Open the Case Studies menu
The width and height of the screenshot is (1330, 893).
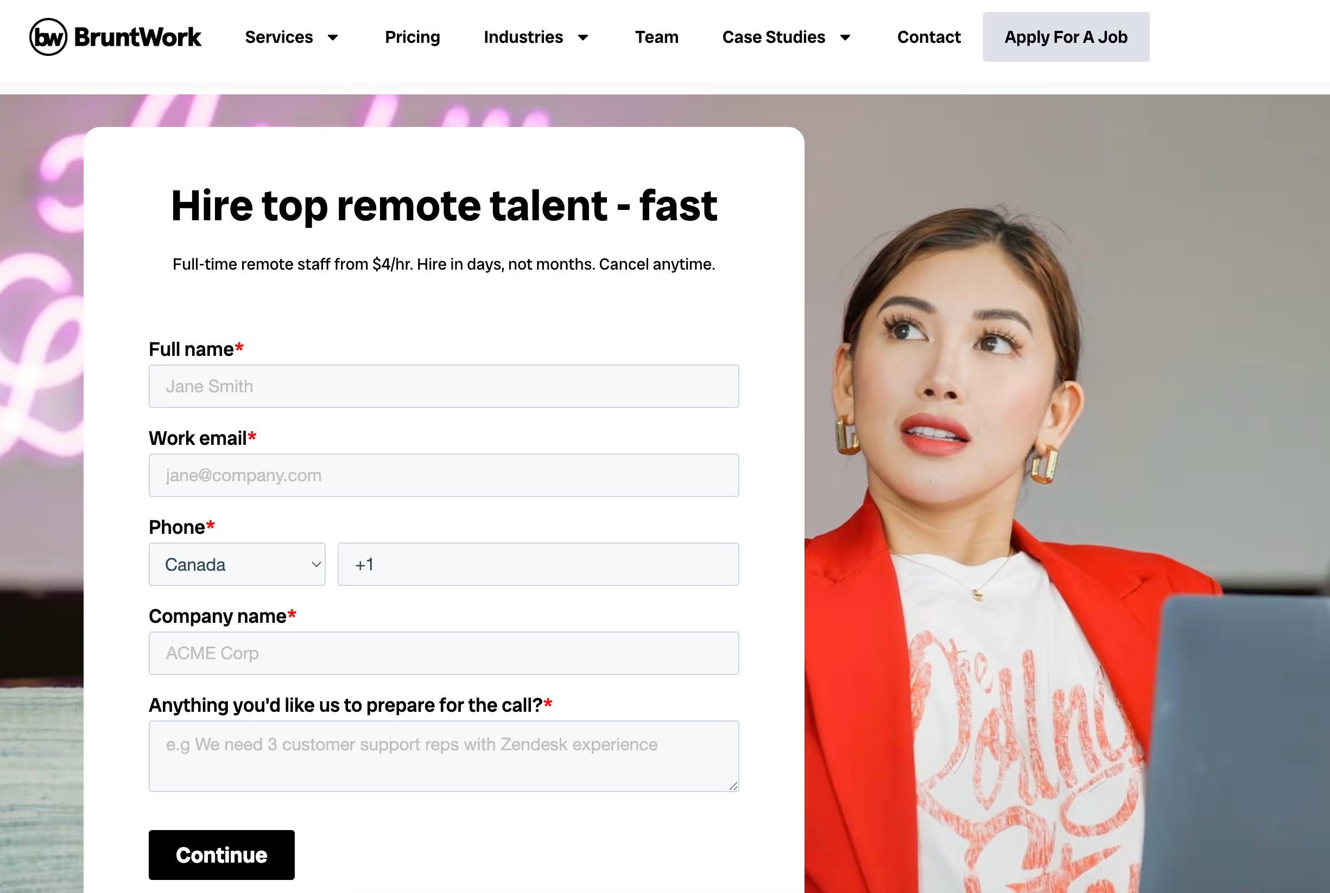pyautogui.click(x=773, y=37)
